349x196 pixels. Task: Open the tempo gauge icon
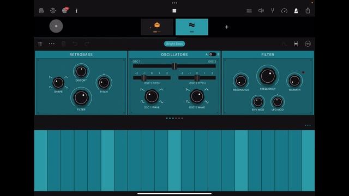click(284, 11)
